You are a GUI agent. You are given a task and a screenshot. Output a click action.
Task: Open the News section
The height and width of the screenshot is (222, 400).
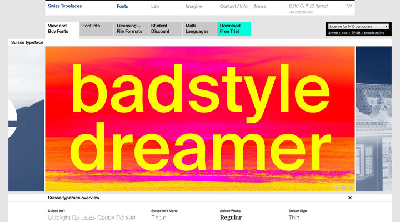pos(259,6)
